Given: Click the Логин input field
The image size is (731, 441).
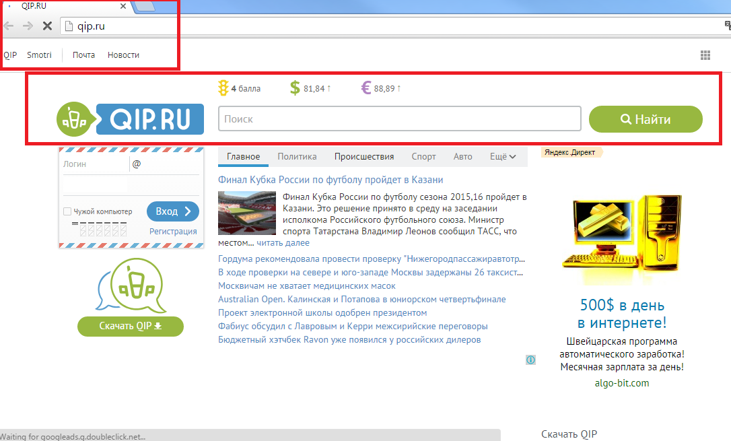Looking at the screenshot, I should [x=96, y=164].
